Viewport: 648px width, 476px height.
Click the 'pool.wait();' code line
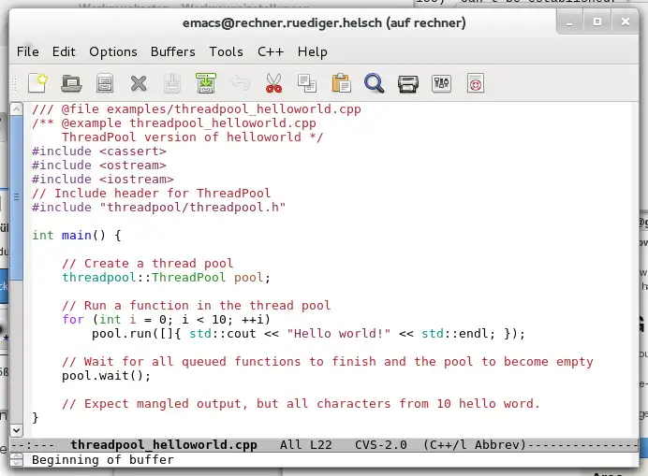(106, 376)
